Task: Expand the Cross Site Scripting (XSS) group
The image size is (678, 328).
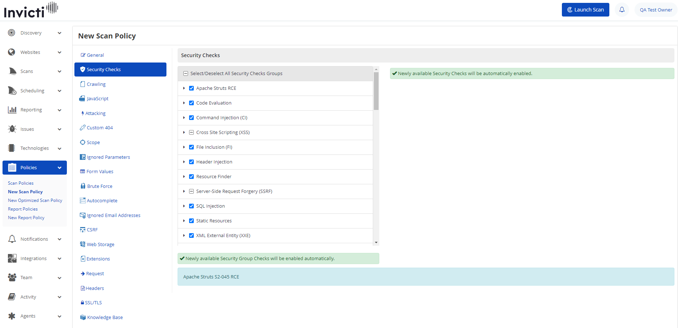Action: coord(184,133)
